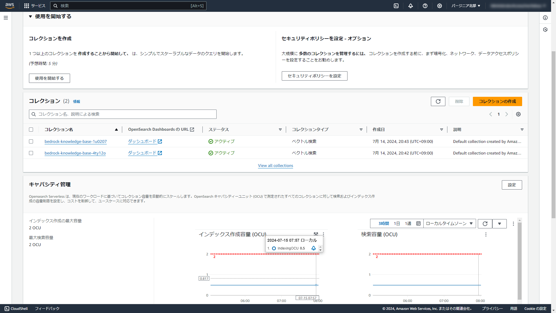
Task: Enlarge the indexing capacity chart
Action: 316,234
